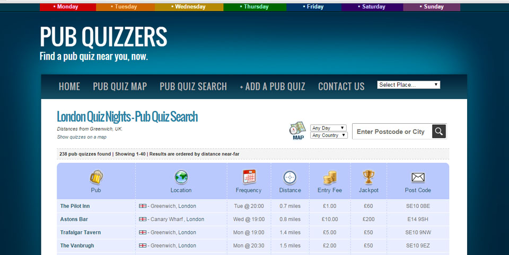Click the Post Code header label

(x=418, y=190)
